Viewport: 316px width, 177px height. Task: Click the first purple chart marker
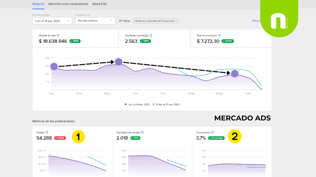pos(54,66)
